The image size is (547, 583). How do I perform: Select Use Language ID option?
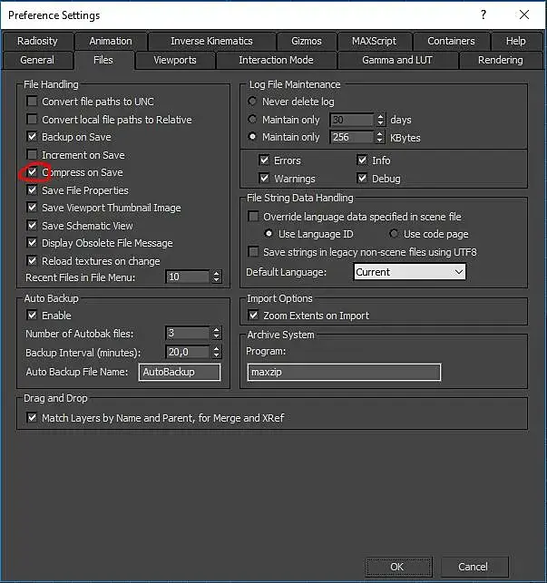(x=269, y=234)
